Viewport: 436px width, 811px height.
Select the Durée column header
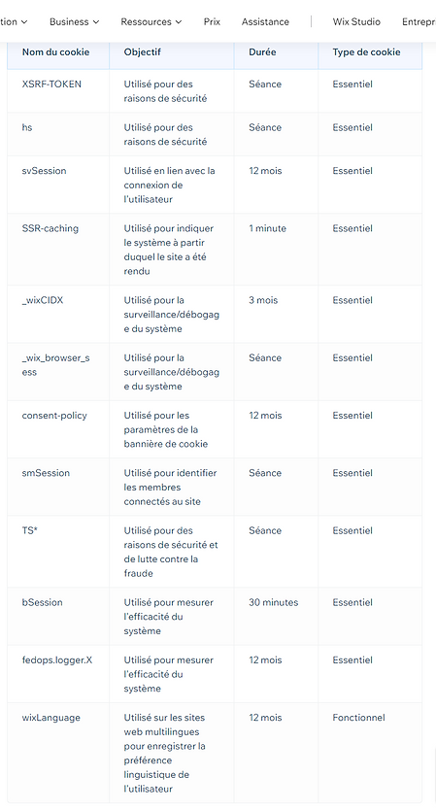[x=262, y=51]
